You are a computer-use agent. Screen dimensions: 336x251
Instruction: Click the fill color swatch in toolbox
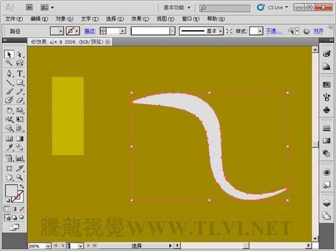coord(11,191)
